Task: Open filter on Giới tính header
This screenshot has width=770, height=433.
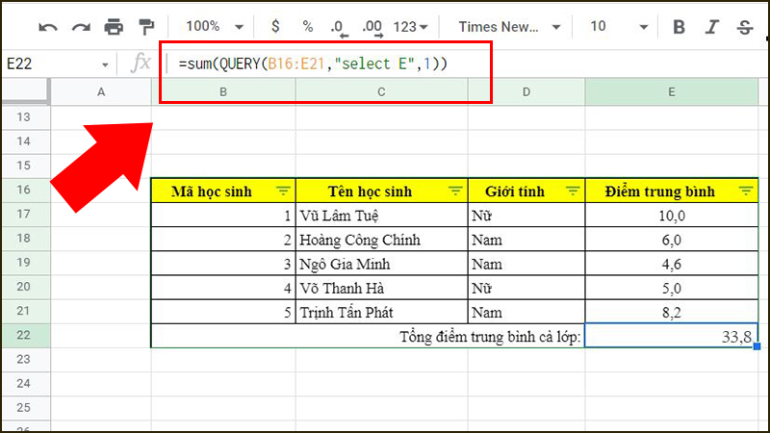Action: (x=573, y=191)
